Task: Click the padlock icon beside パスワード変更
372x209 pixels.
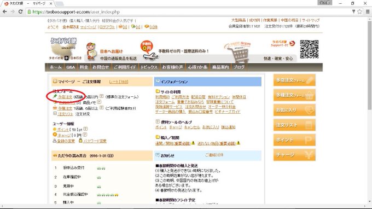Action: pyautogui.click(x=80, y=141)
